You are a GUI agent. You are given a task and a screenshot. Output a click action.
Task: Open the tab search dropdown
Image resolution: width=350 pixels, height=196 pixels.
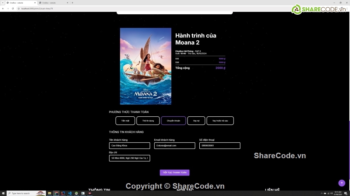coord(3,3)
